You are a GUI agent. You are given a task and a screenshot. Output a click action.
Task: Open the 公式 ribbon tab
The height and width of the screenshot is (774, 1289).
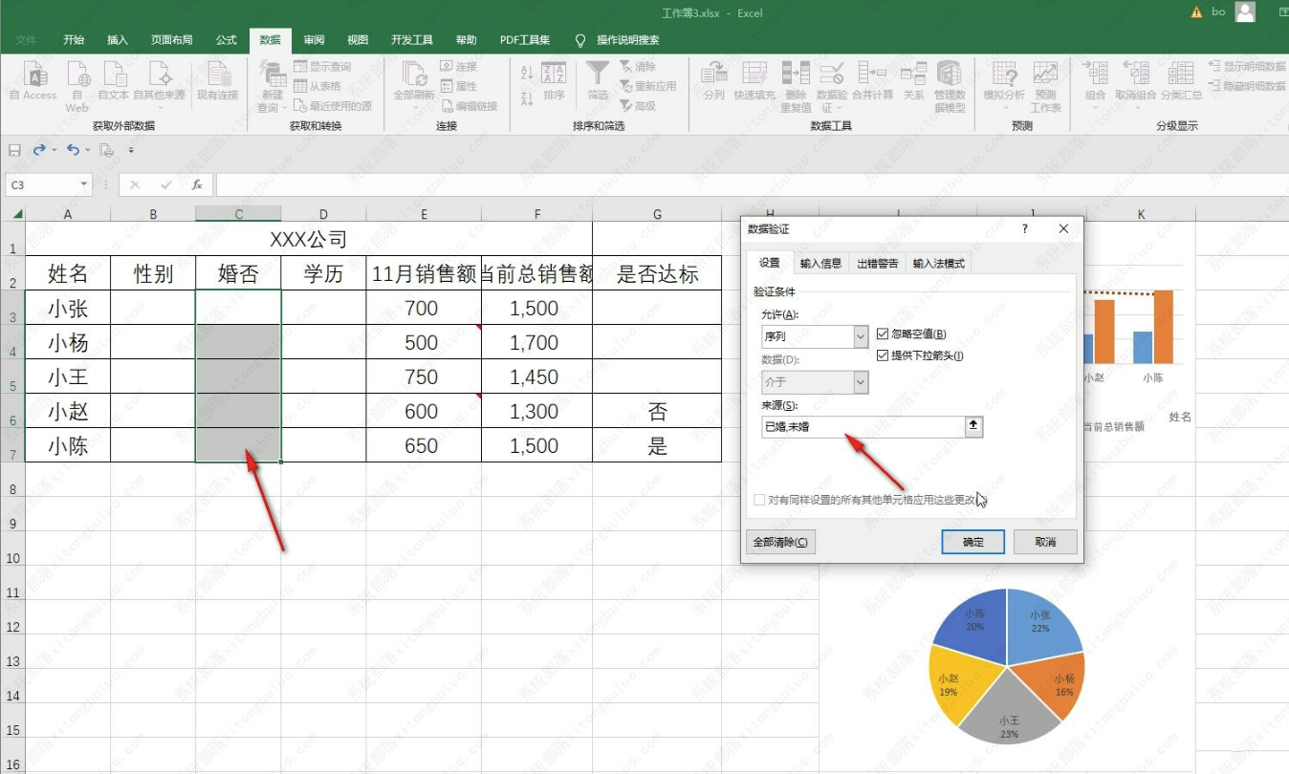[227, 40]
